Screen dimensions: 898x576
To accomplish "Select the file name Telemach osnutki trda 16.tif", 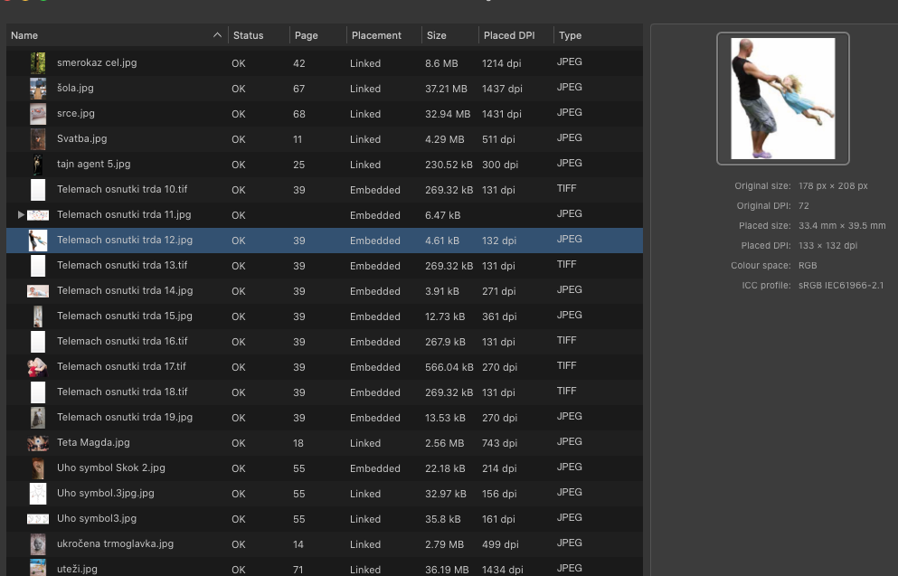I will click(122, 341).
